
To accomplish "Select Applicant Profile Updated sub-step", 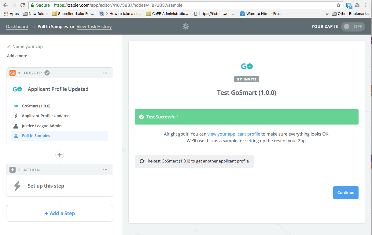I will [60, 116].
